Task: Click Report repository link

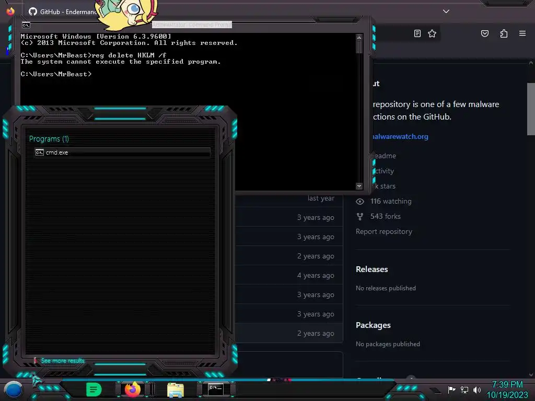Action: tap(384, 231)
